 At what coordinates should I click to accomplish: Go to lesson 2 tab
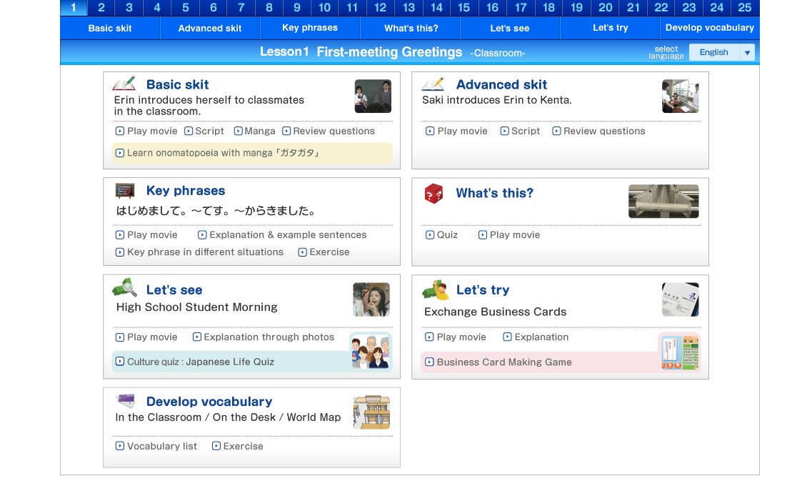point(101,8)
